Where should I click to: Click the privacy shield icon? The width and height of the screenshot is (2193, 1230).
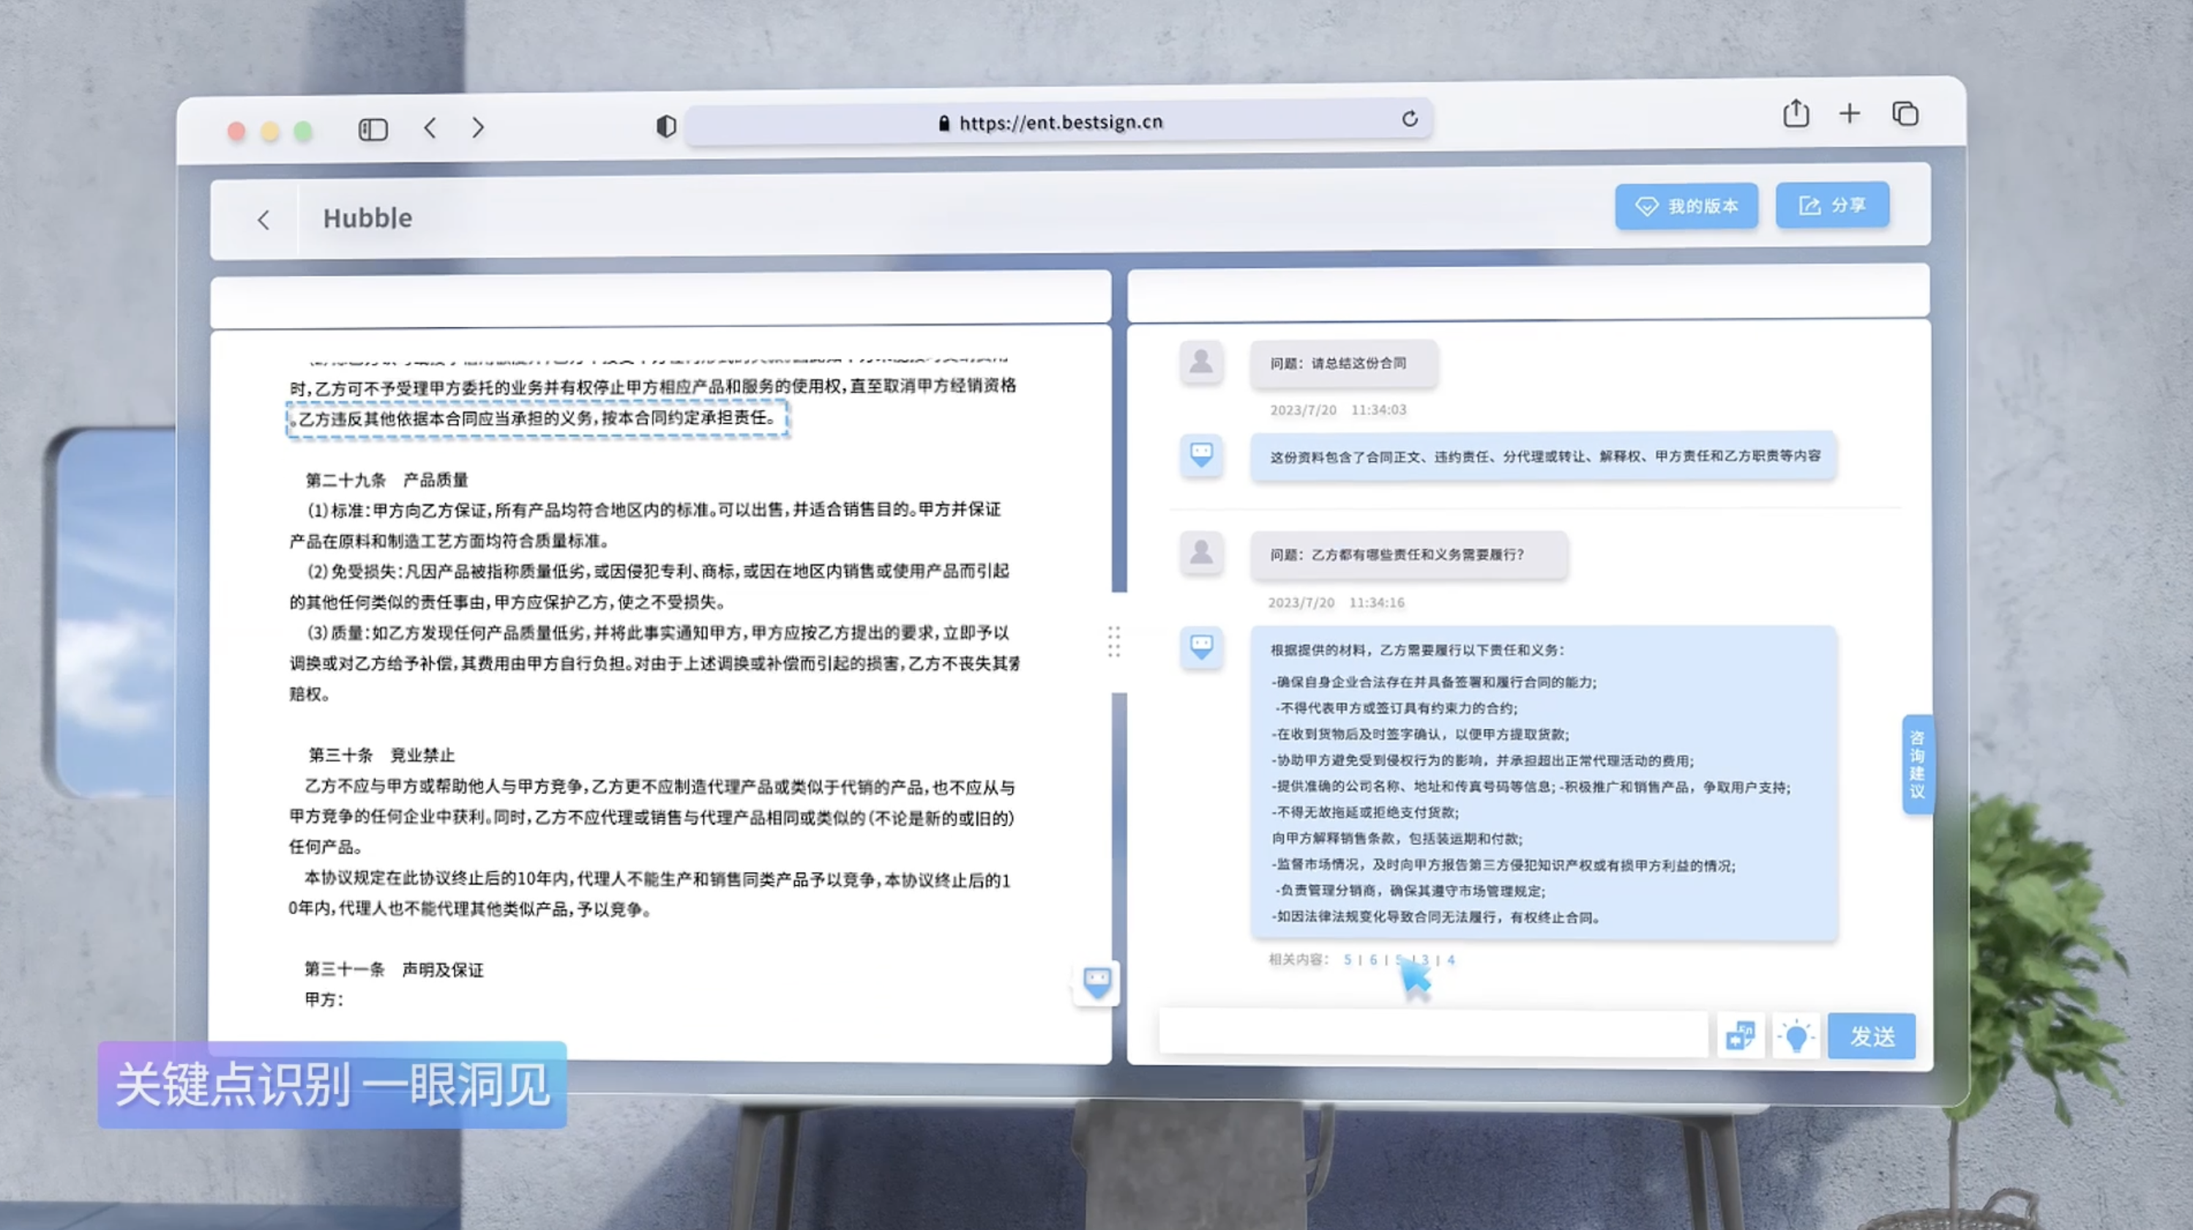[666, 126]
